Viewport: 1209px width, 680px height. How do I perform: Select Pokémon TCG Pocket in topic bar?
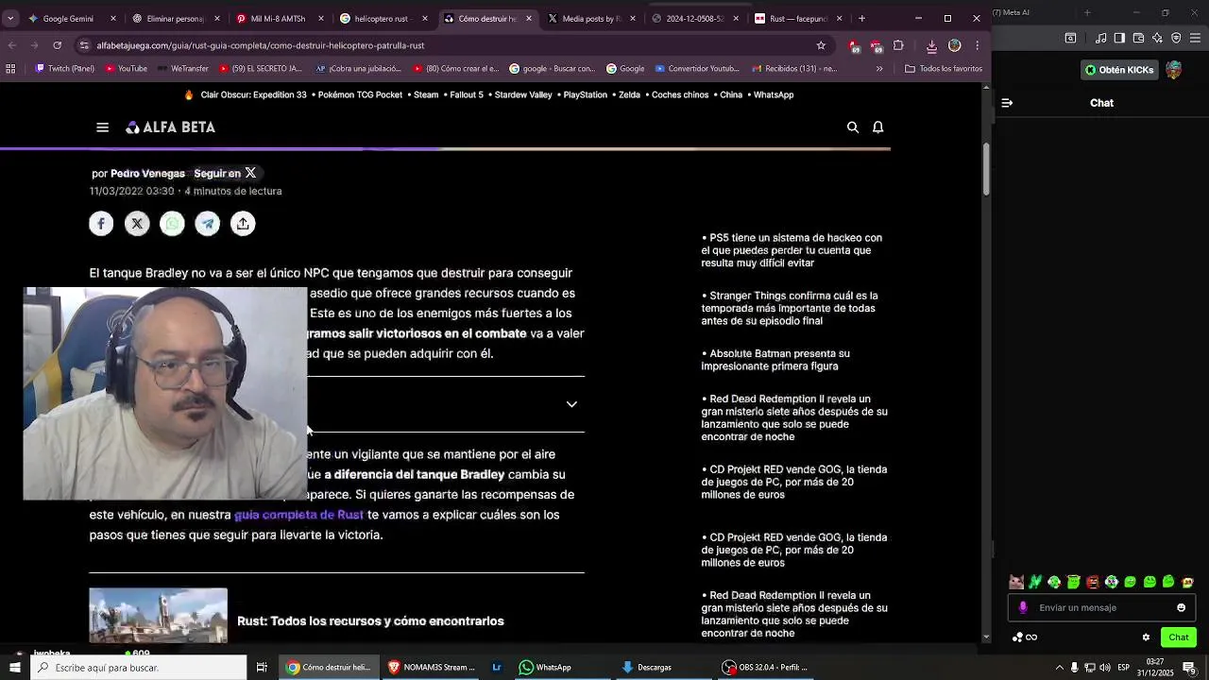(x=360, y=95)
